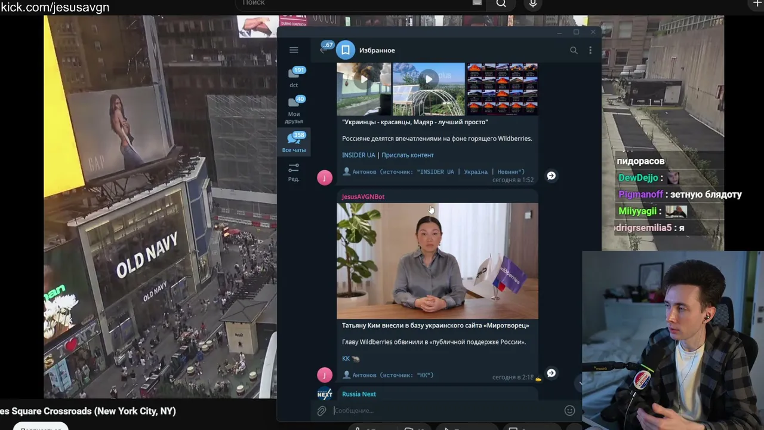Click the J avatar beside the 1:52 message
Image resolution: width=764 pixels, height=430 pixels.
pyautogui.click(x=325, y=177)
